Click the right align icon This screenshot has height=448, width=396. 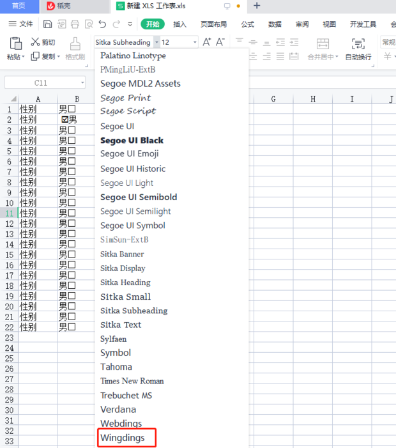pyautogui.click(x=267, y=56)
